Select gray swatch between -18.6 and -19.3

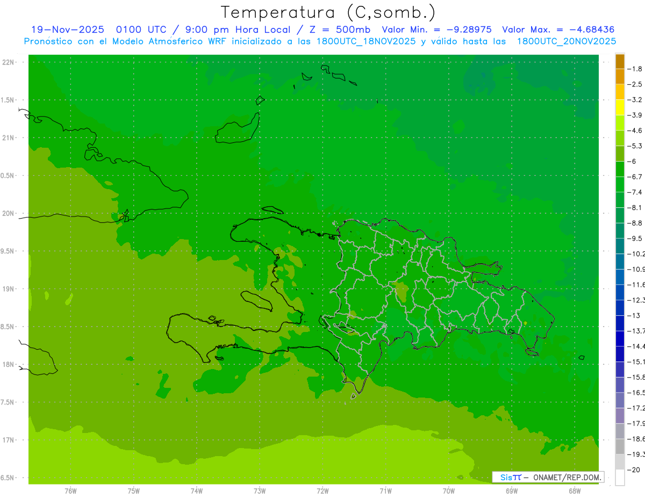click(620, 447)
